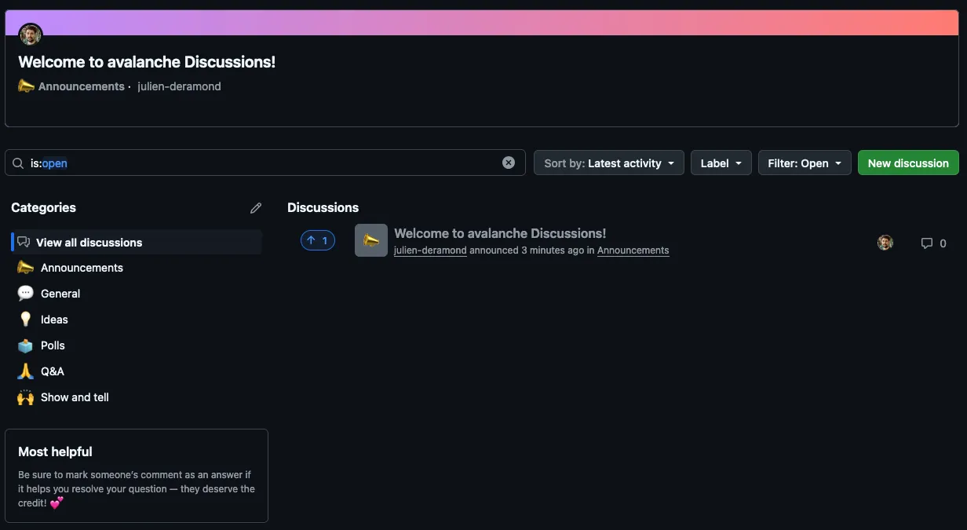Open Welcome to avalanche Discussions! list link
Screen dimensions: 967x530
(500, 233)
